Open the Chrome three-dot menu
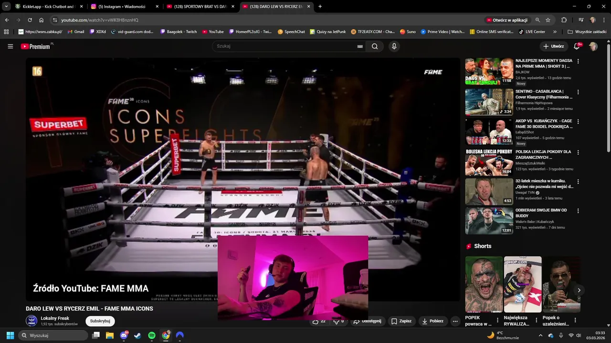Image resolution: width=611 pixels, height=343 pixels. pos(603,20)
